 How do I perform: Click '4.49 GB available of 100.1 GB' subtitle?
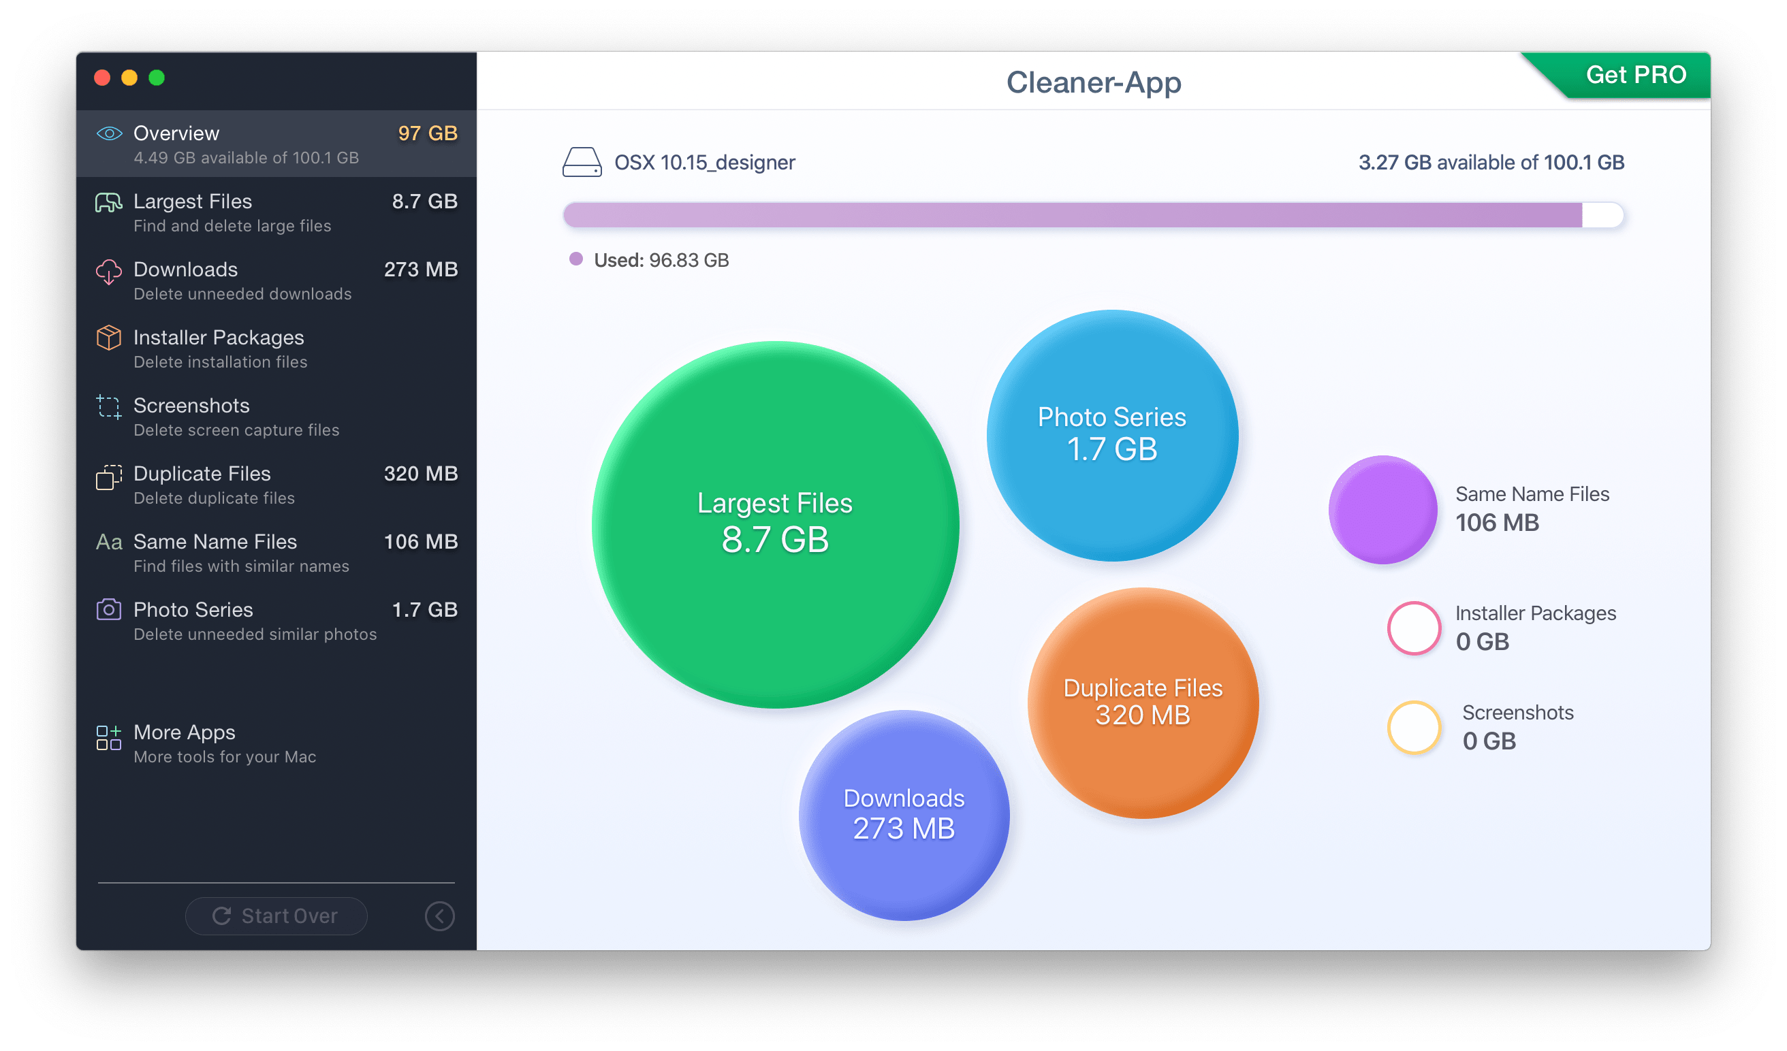click(x=246, y=157)
